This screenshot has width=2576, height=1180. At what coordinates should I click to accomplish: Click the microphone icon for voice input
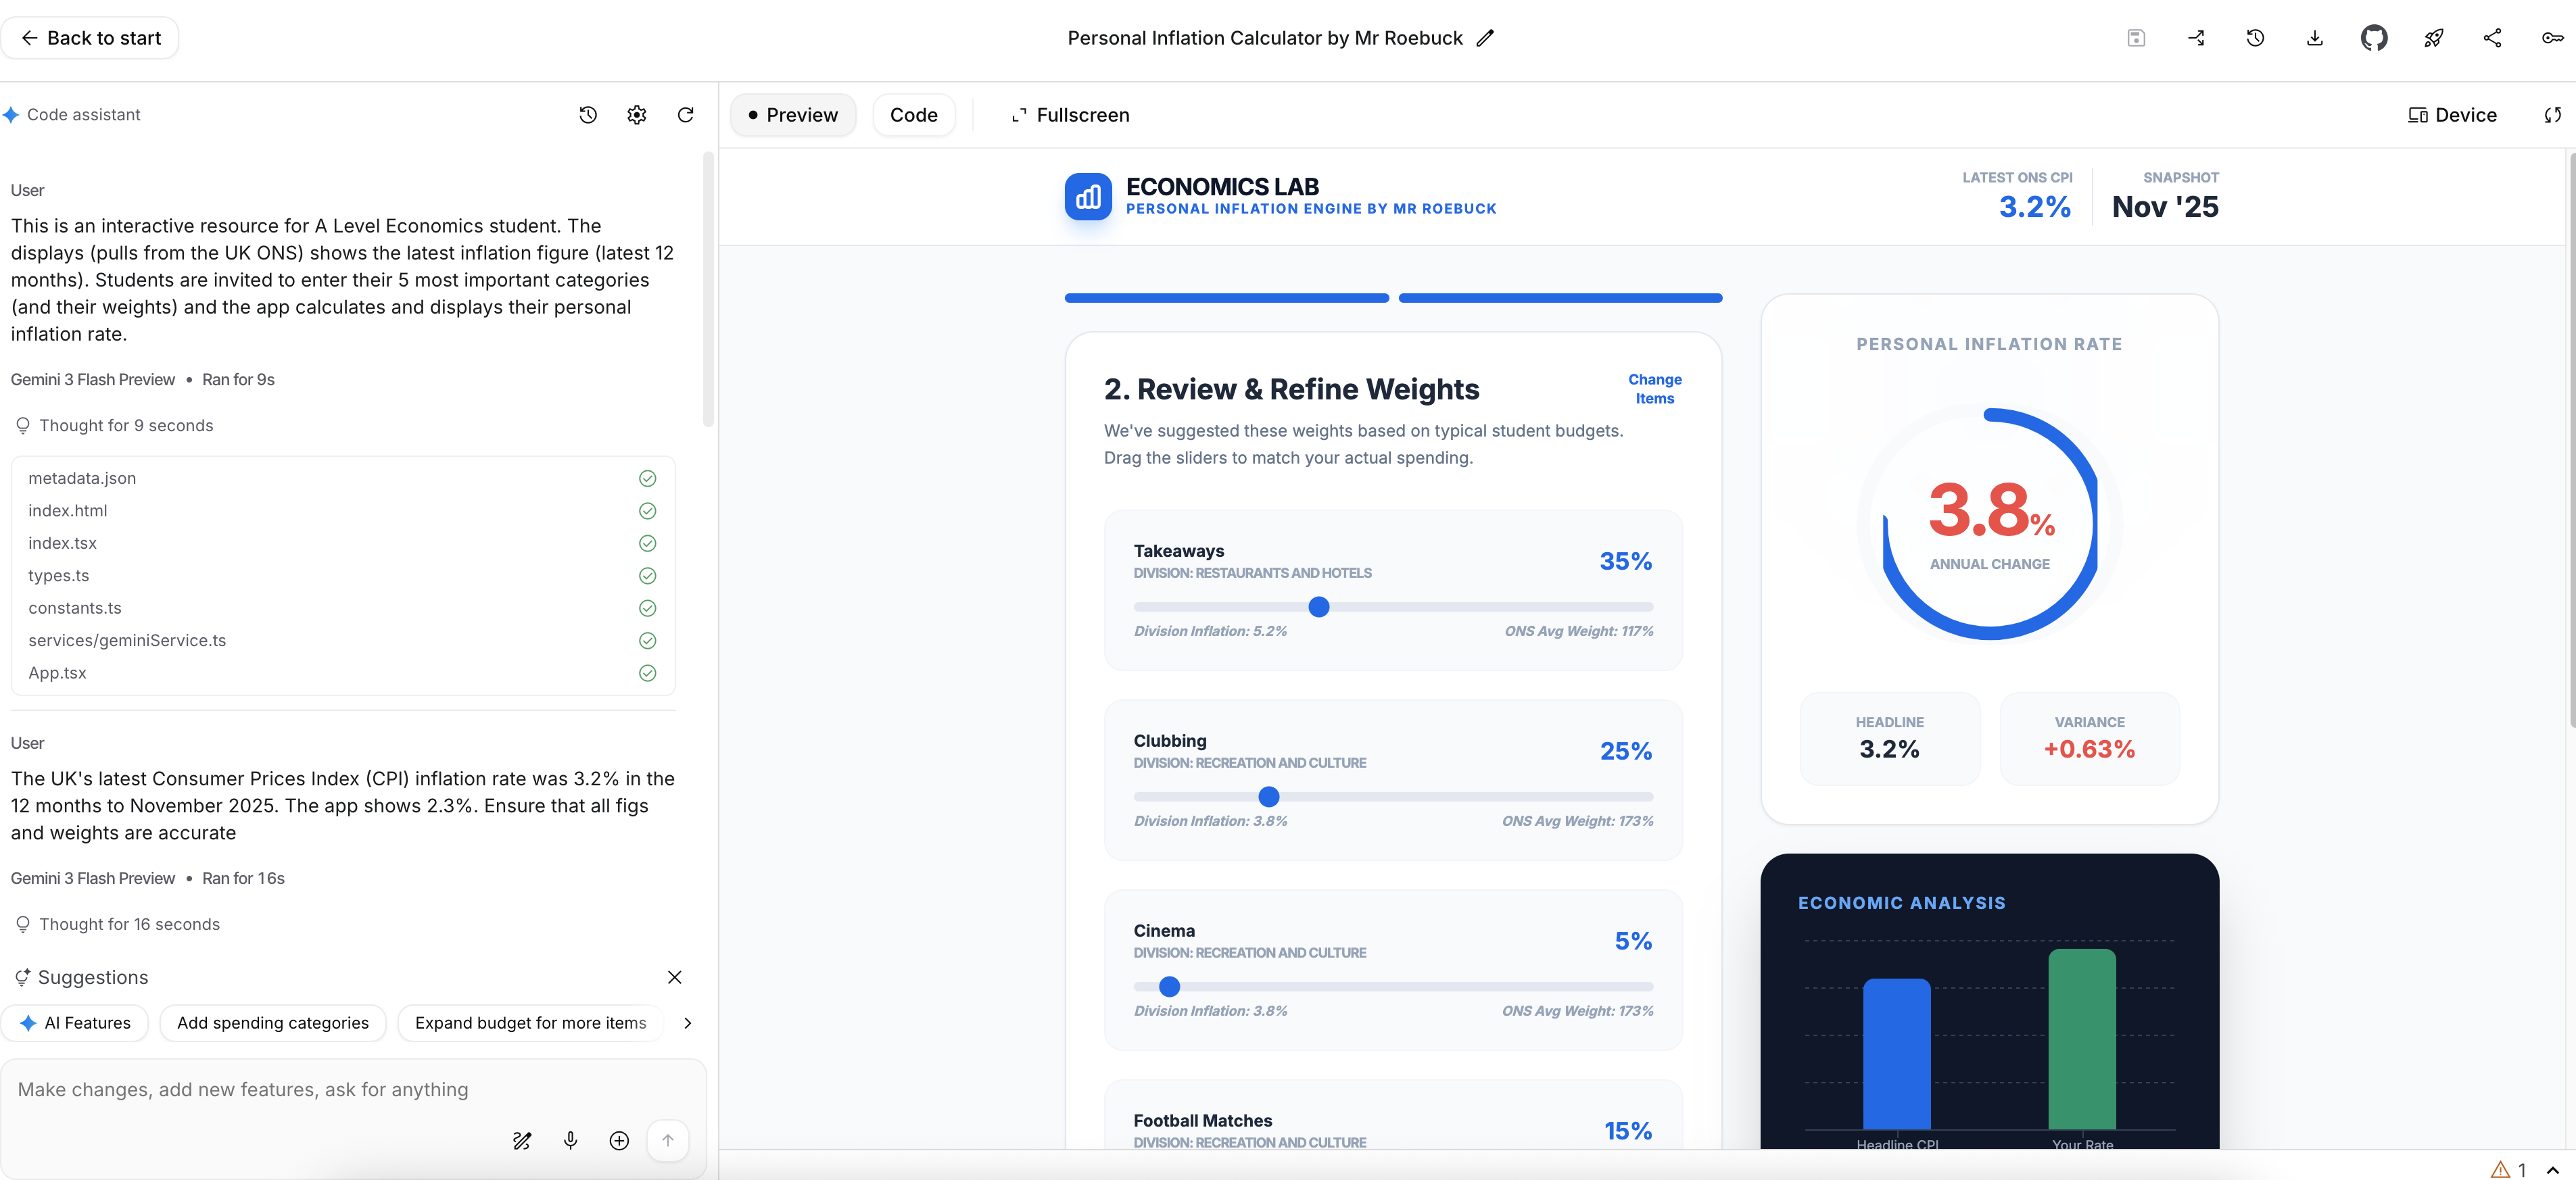tap(570, 1140)
